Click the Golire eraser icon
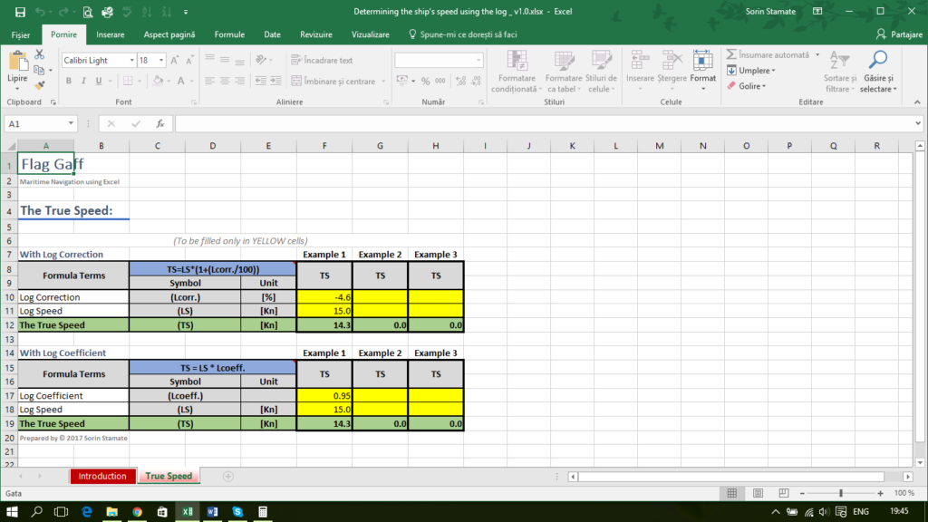This screenshot has width=928, height=522. point(745,86)
